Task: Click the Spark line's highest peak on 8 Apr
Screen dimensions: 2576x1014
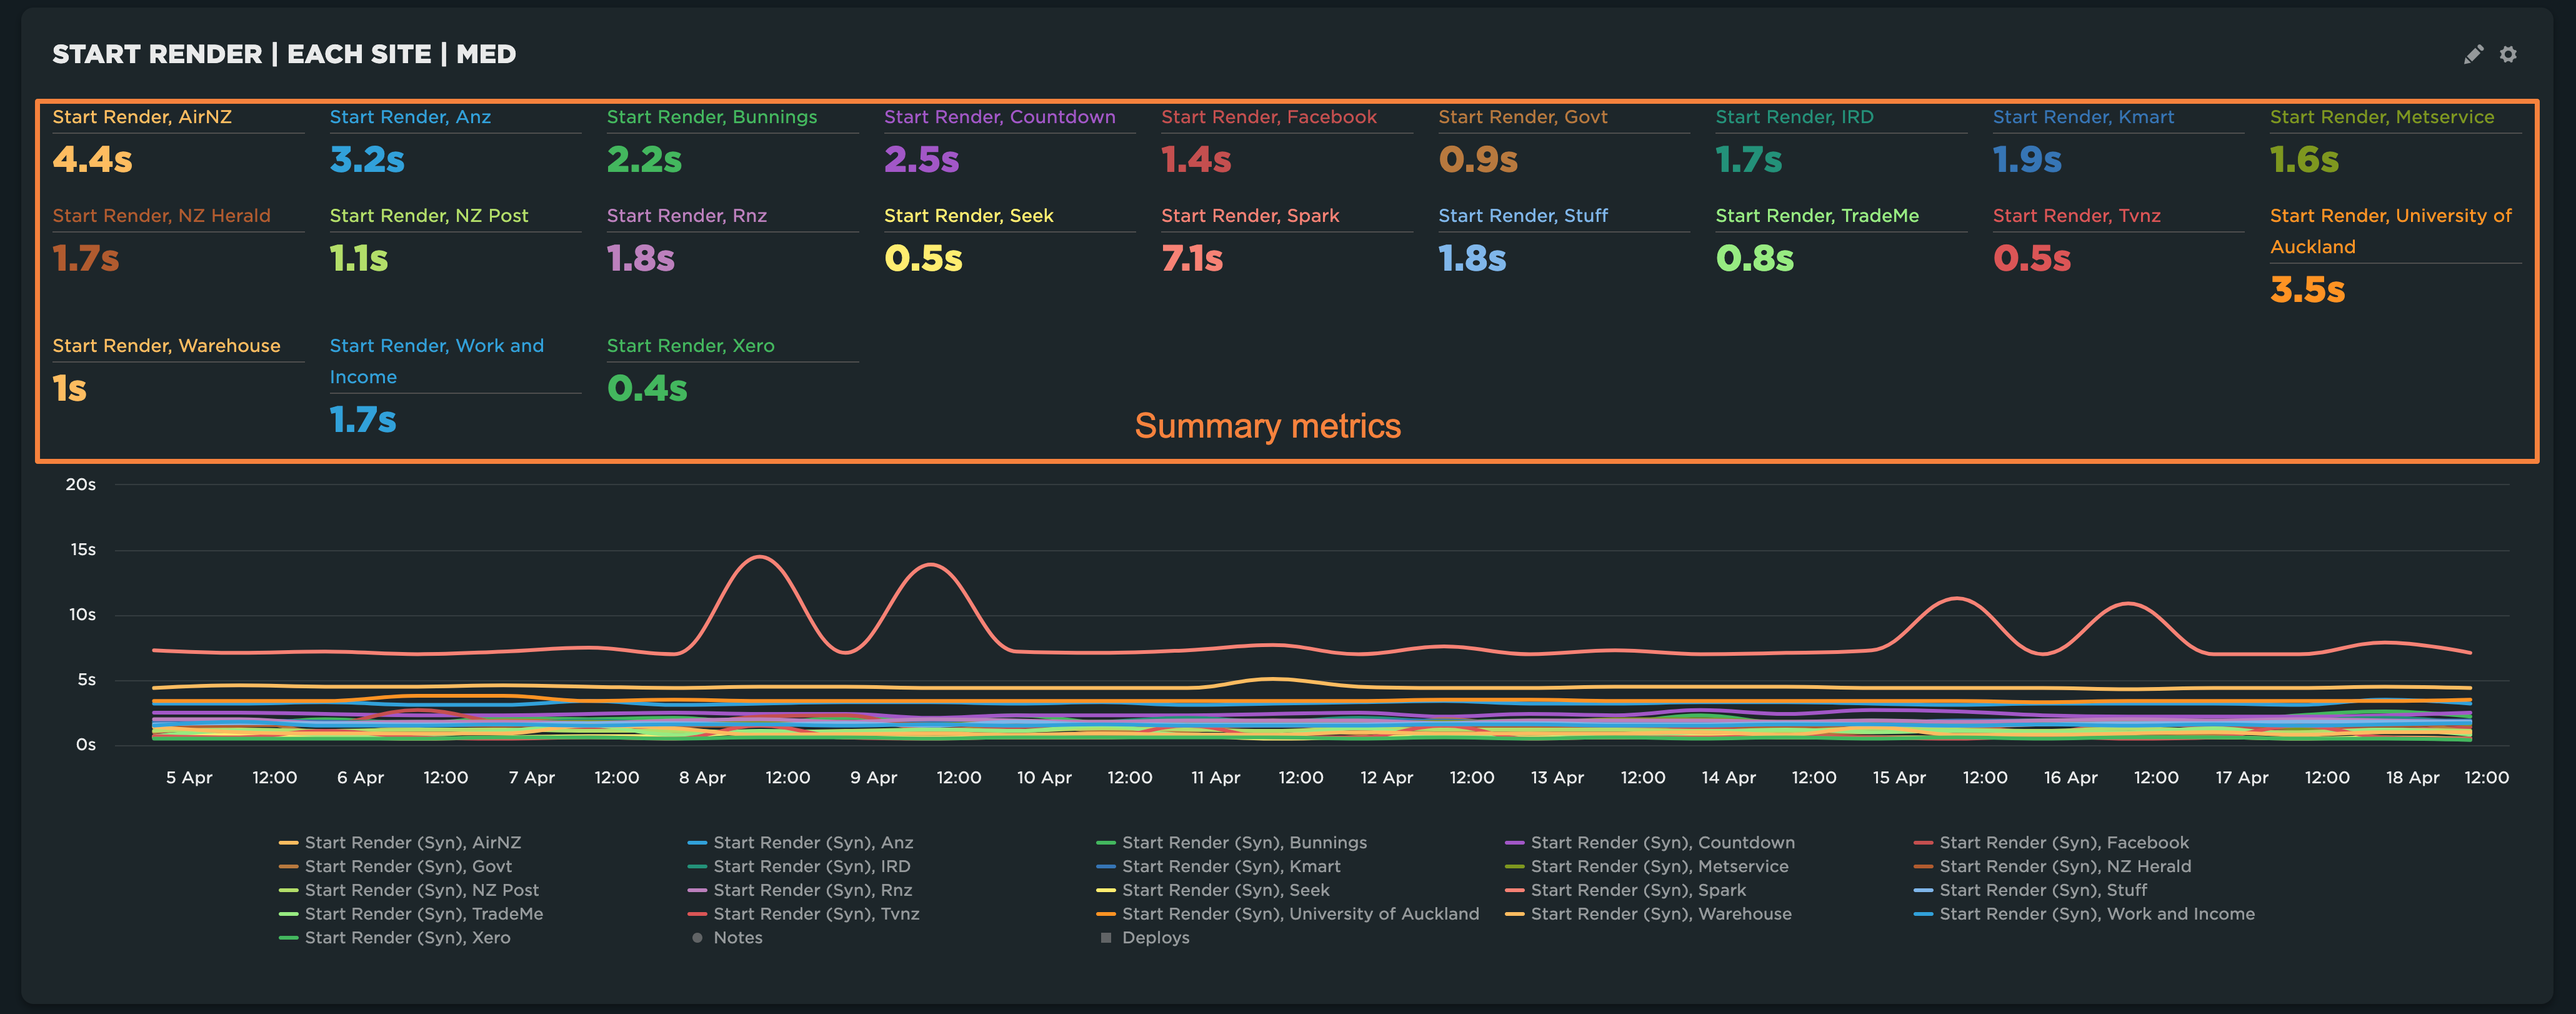Action: (x=760, y=557)
